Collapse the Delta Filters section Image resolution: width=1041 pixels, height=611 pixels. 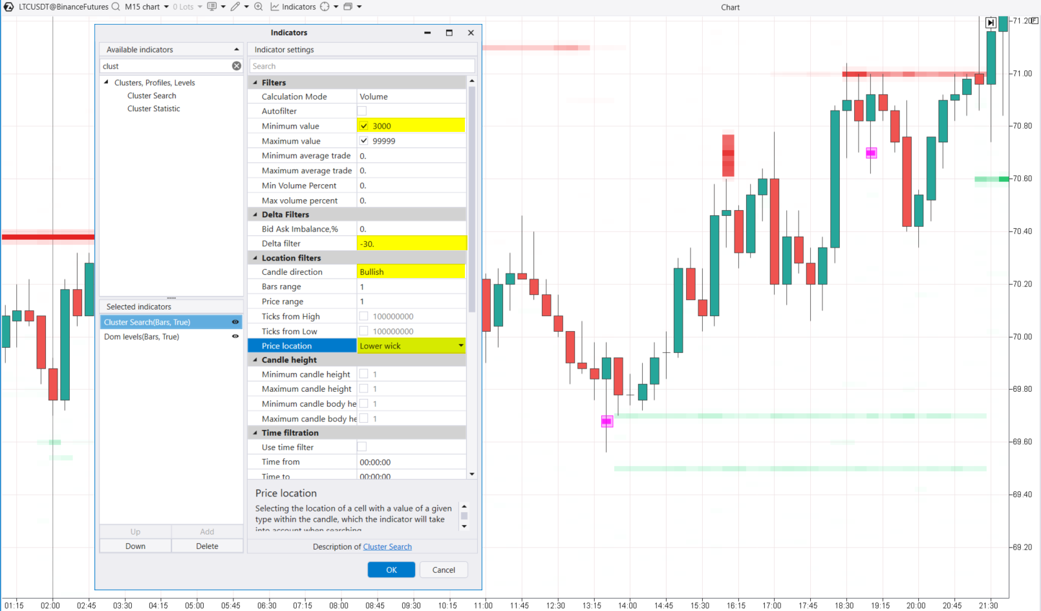(255, 214)
